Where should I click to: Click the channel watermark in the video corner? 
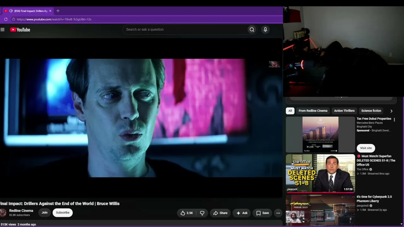click(274, 64)
